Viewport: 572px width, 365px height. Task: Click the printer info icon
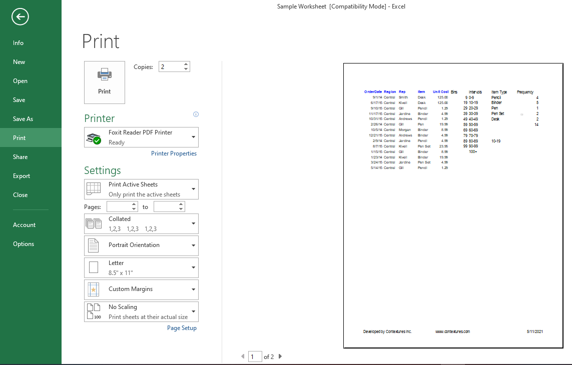pyautogui.click(x=196, y=114)
